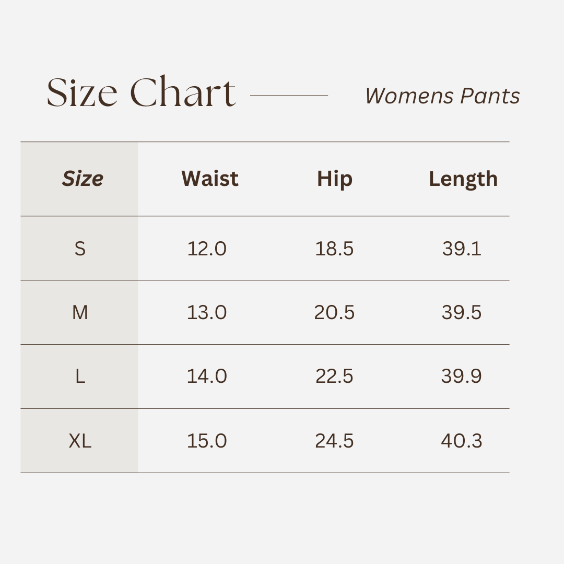Select the Waist column header
Image resolution: width=564 pixels, height=564 pixels.
click(x=210, y=179)
